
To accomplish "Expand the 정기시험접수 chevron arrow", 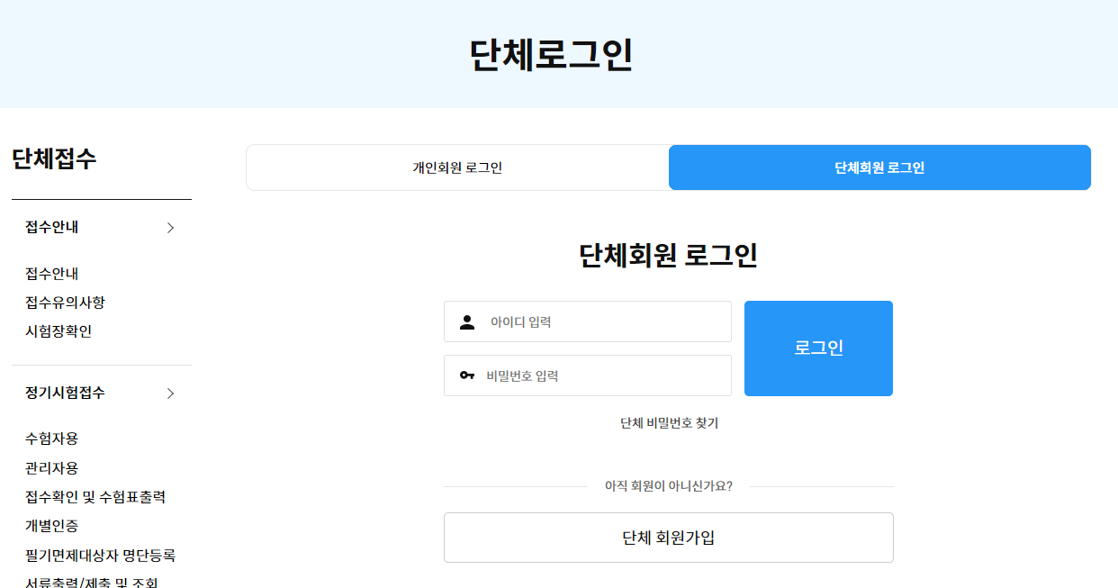I will pos(170,394).
